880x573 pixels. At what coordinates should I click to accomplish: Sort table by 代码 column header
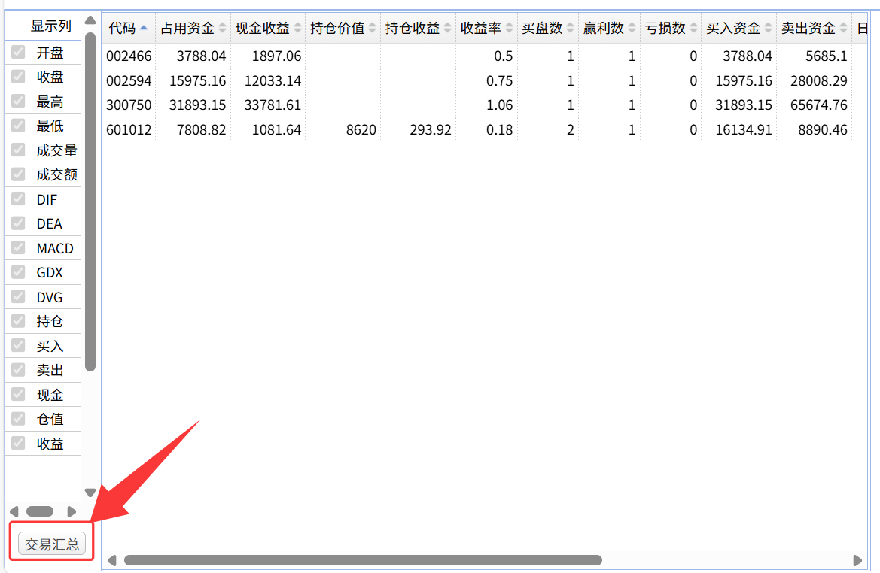click(129, 28)
